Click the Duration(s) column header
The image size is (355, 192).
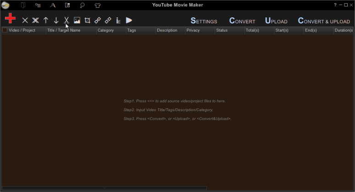pos(344,30)
